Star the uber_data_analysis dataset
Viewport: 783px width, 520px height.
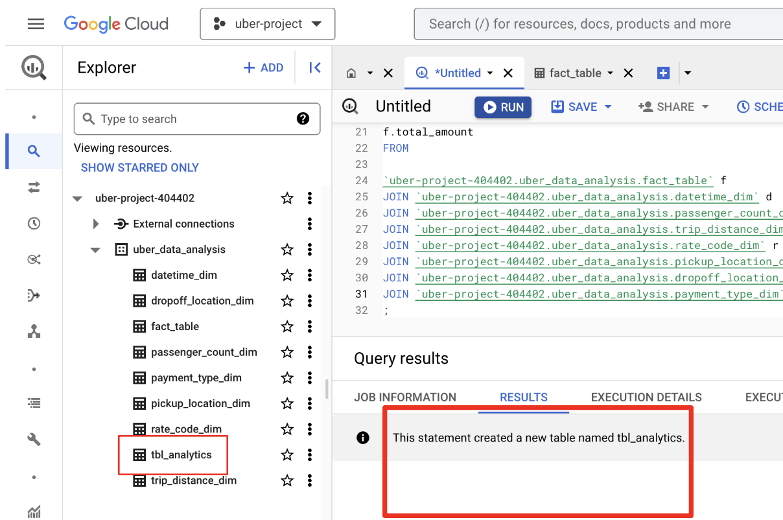point(287,250)
